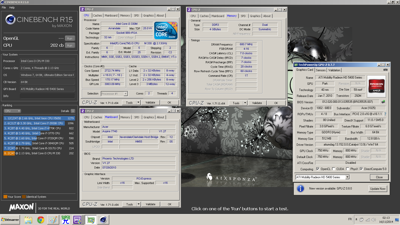Image resolution: width=400 pixels, height=225 pixels.
Task: Click the FR language indicator
Action: pyautogui.click(x=350, y=219)
